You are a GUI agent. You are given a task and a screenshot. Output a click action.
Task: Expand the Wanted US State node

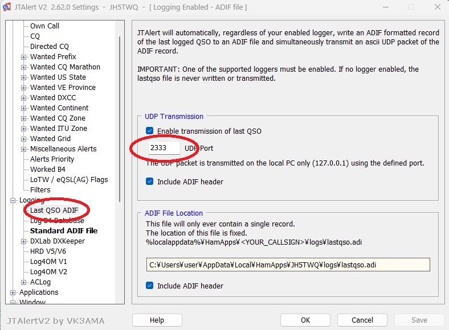click(24, 77)
